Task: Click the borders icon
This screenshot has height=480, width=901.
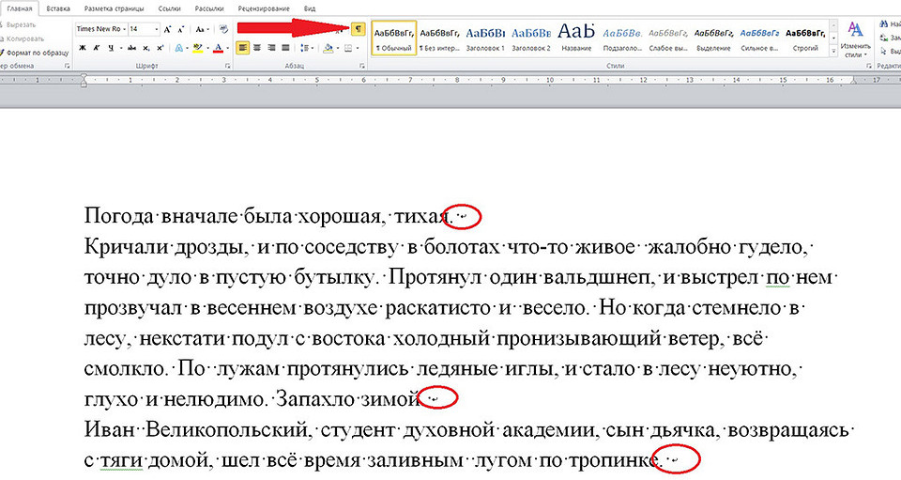Action: click(x=349, y=48)
